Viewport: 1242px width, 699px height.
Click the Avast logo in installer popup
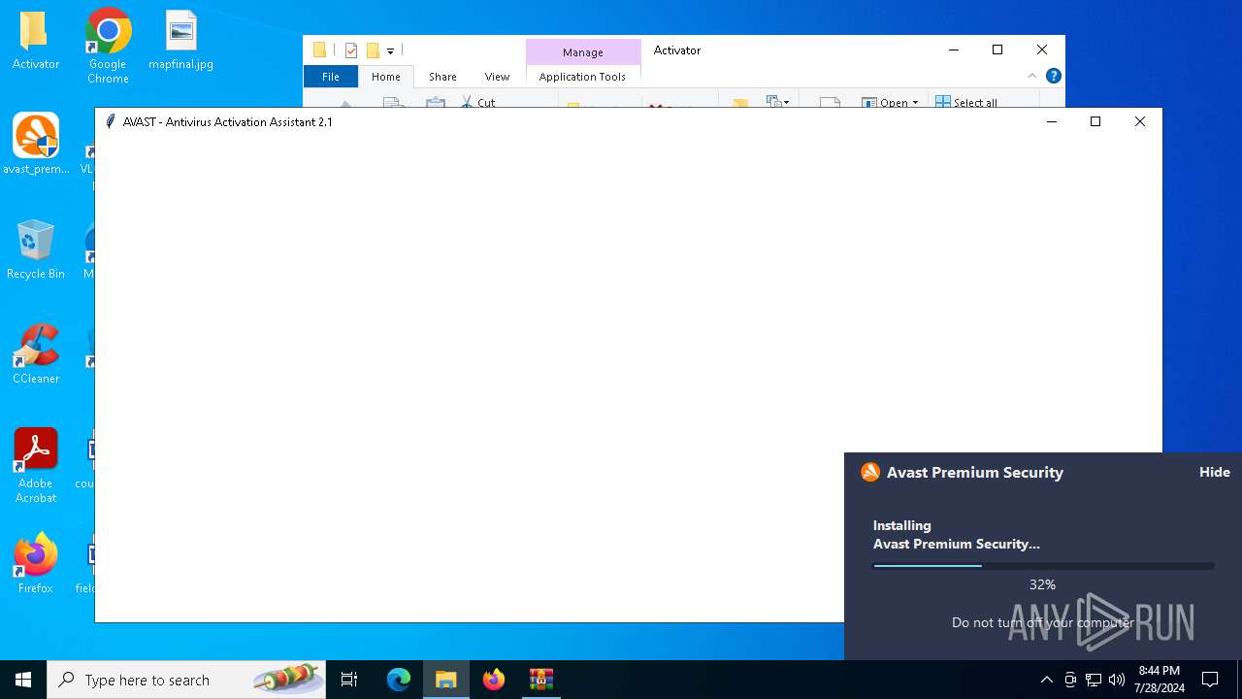(870, 472)
